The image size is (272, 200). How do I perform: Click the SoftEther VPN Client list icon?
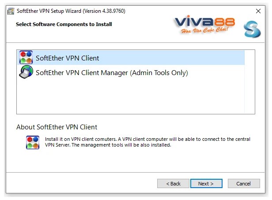click(26, 57)
